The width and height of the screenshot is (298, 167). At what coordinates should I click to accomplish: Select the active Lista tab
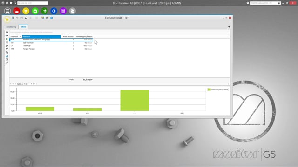[x=23, y=27]
